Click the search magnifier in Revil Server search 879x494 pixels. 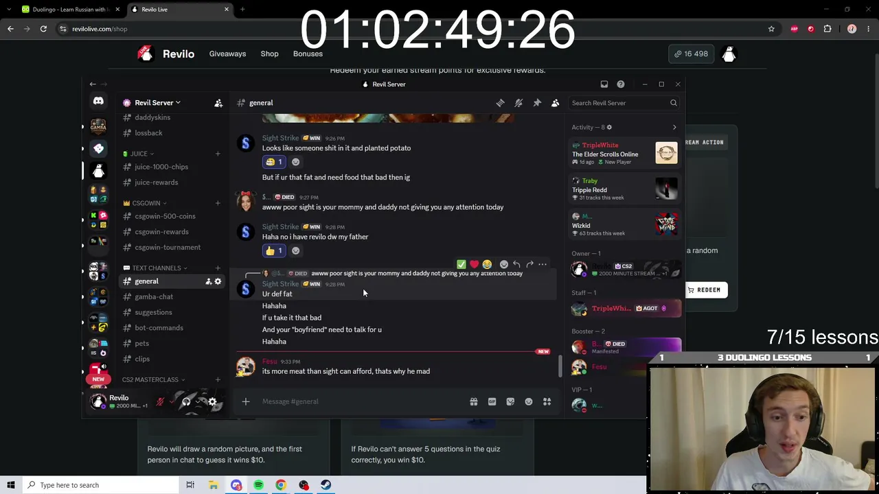(x=674, y=103)
